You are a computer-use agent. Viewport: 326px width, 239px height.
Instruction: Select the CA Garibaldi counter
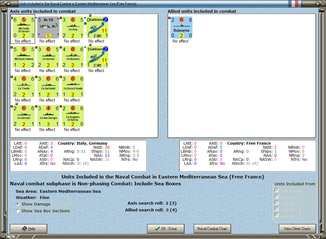coord(48,87)
